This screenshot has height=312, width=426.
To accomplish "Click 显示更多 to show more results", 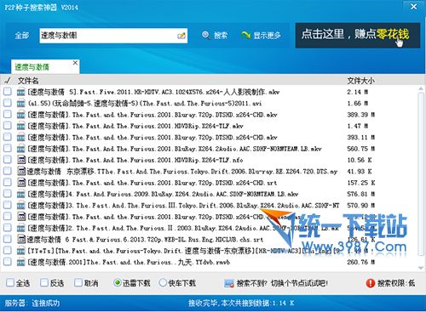I will click(261, 35).
